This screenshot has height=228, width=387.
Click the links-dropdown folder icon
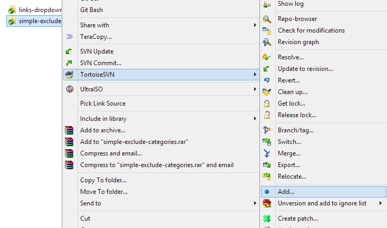coord(12,10)
